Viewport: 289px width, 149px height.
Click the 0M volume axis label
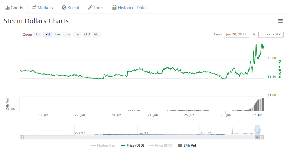[13, 110]
